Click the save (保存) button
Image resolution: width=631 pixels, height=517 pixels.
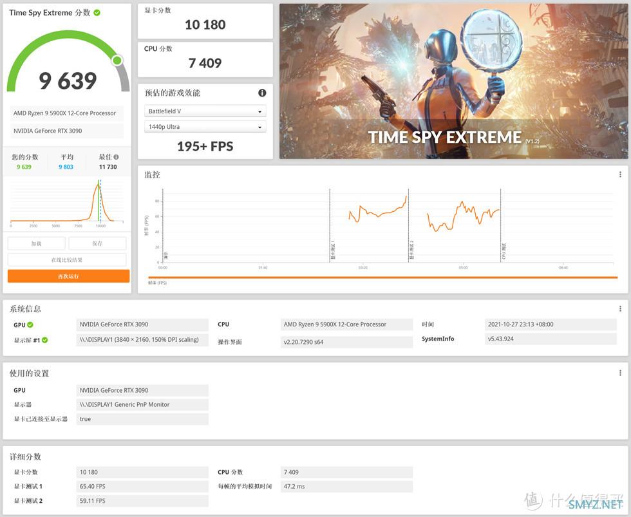(97, 243)
